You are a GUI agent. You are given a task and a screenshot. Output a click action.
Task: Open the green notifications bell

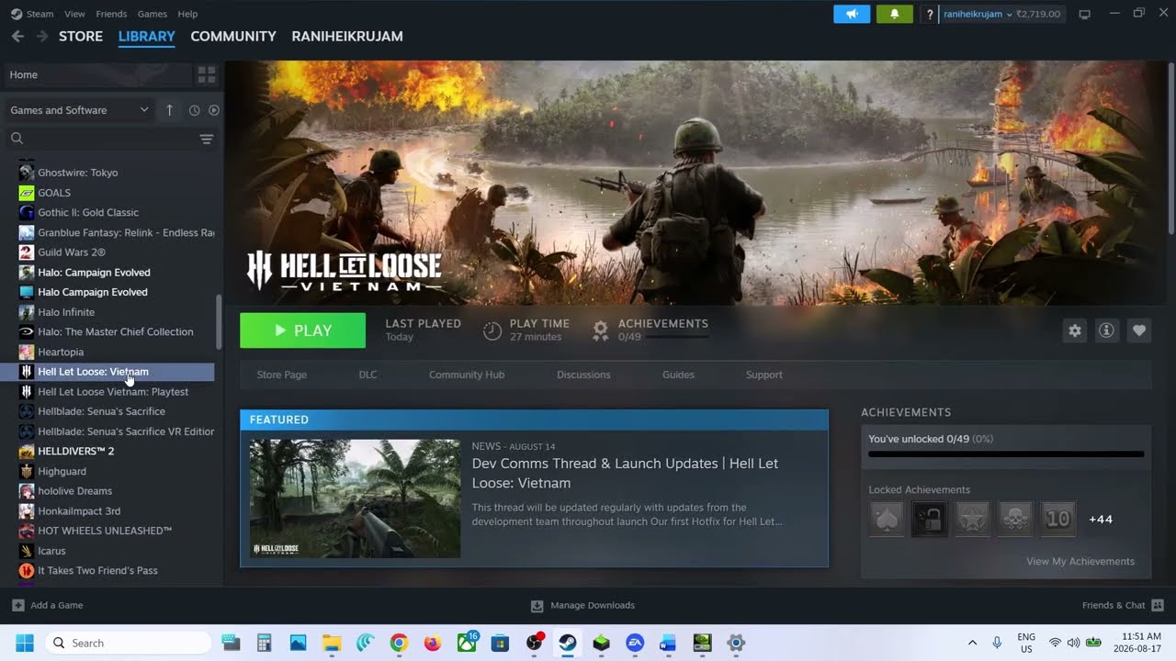(x=895, y=14)
